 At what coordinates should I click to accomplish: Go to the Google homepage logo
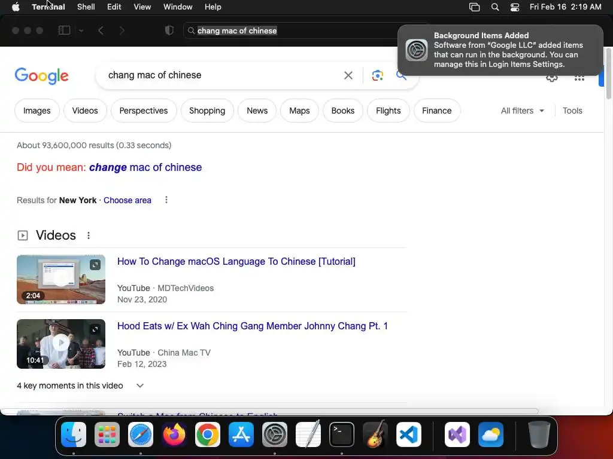point(41,76)
